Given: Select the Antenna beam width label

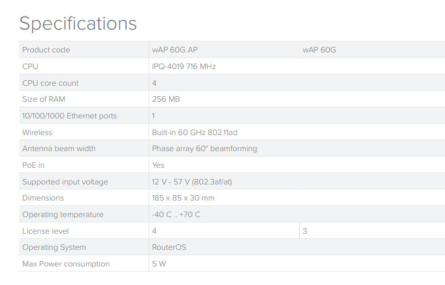Looking at the screenshot, I should pos(59,149).
